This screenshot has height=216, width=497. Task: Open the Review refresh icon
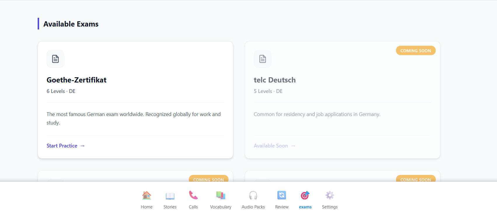[282, 195]
